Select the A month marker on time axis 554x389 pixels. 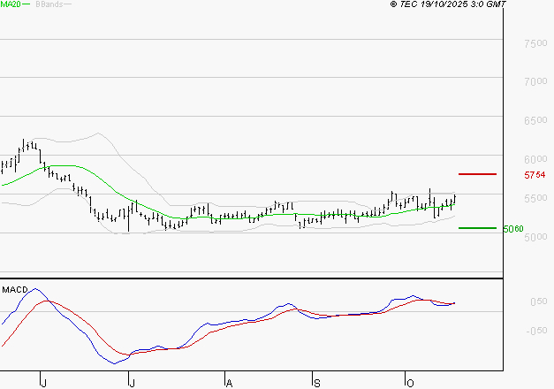228,381
